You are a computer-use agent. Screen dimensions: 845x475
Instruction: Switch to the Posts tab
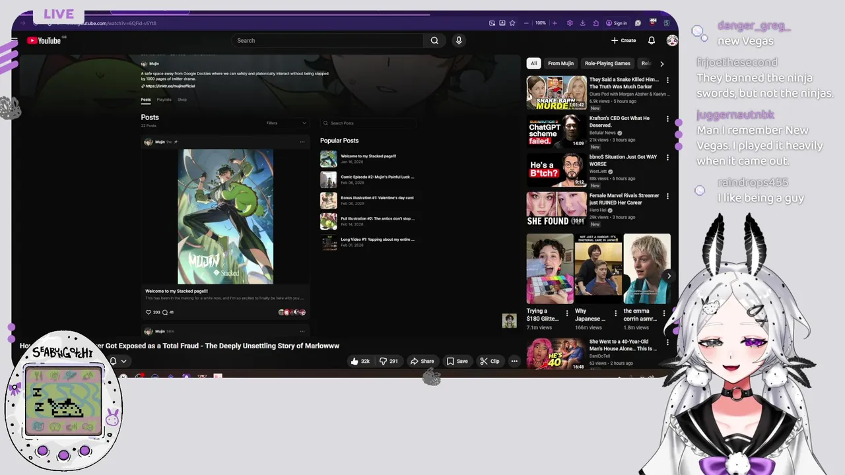coord(146,100)
